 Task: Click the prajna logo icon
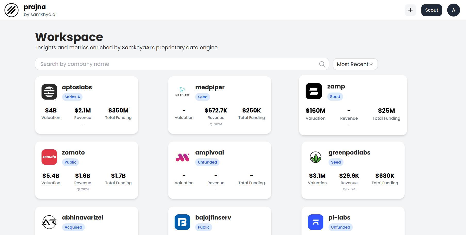coord(11,10)
